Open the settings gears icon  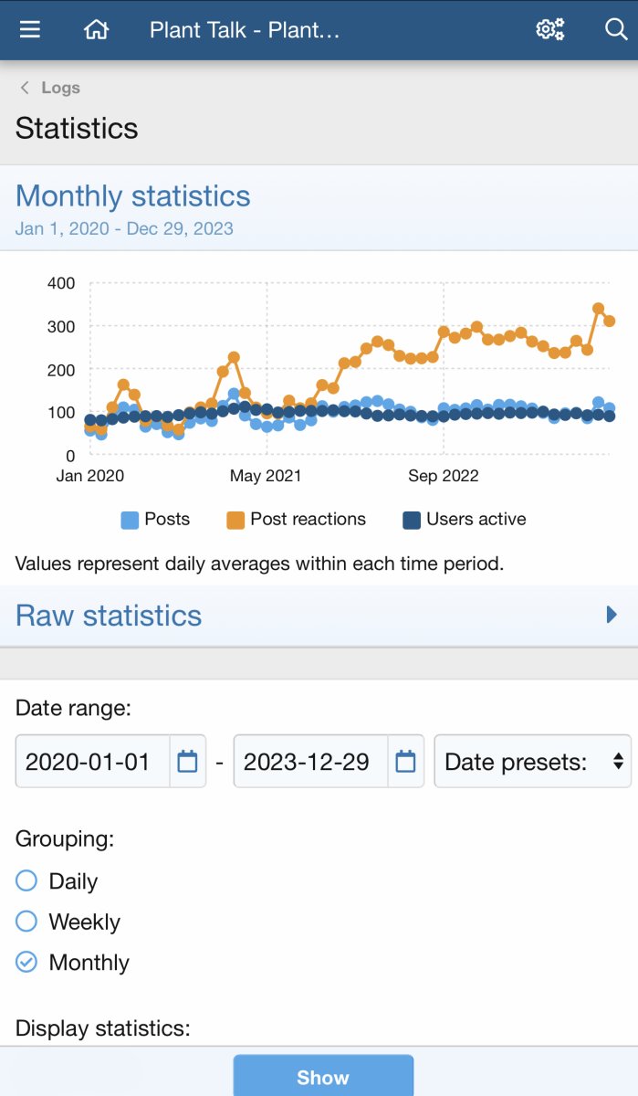tap(550, 29)
